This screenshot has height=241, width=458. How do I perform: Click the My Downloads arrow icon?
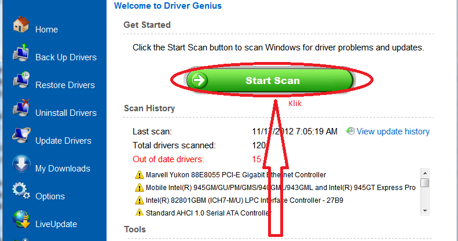[21, 163]
